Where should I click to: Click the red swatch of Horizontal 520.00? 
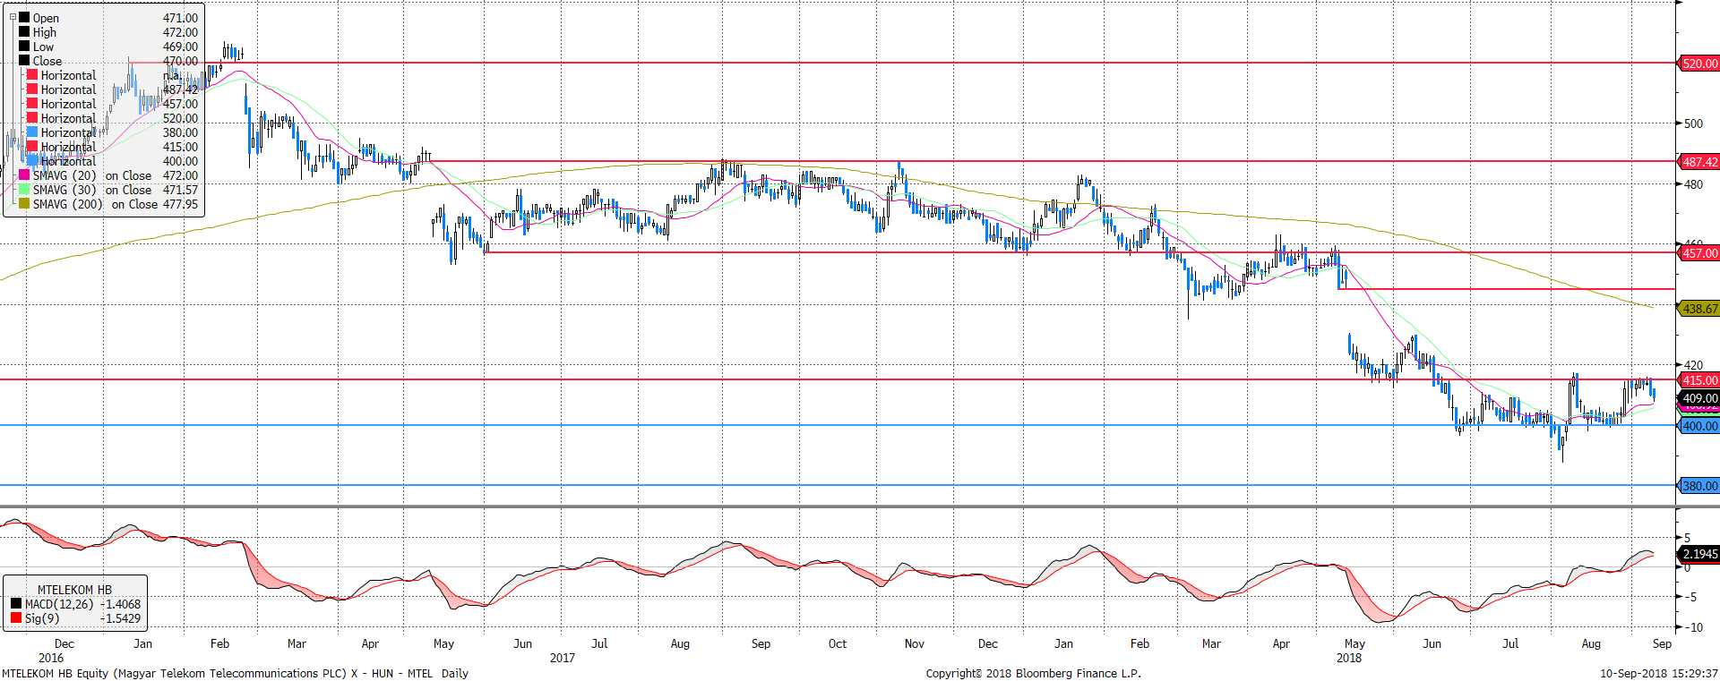point(32,117)
